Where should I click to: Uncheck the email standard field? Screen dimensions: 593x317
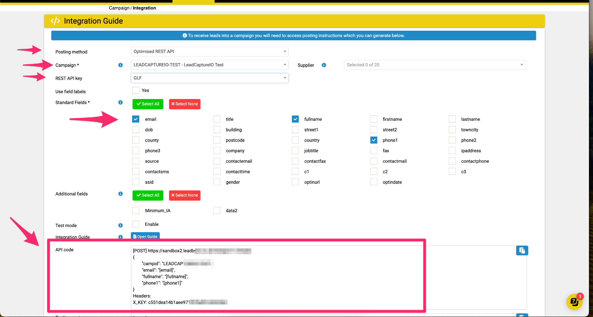click(136, 119)
